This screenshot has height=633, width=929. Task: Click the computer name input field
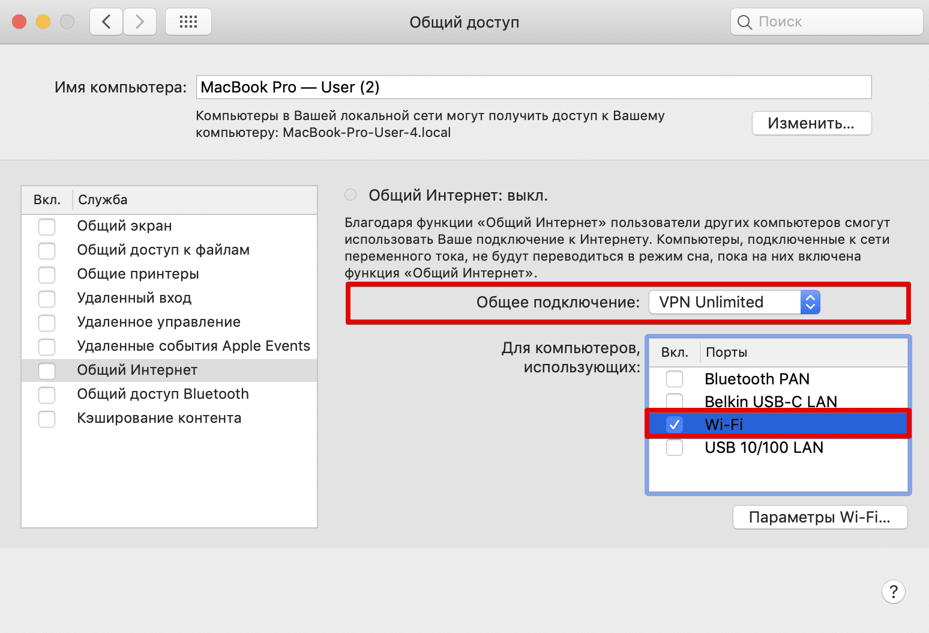pos(534,87)
